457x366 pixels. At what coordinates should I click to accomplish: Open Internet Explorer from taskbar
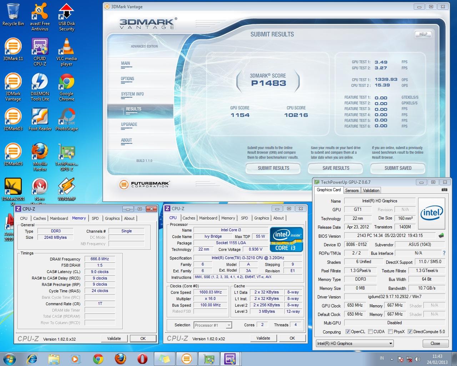[x=32, y=359]
